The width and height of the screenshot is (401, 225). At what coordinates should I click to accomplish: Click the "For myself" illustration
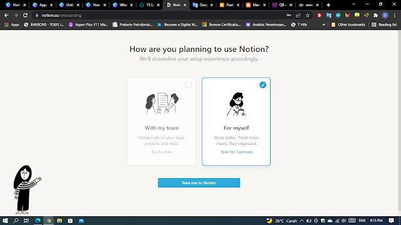tap(236, 104)
